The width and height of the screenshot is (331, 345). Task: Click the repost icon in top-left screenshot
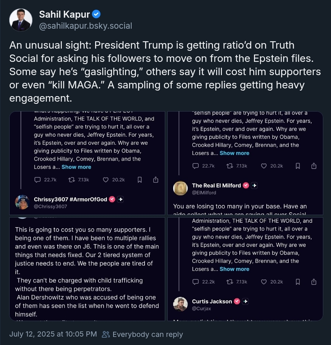pos(72,180)
